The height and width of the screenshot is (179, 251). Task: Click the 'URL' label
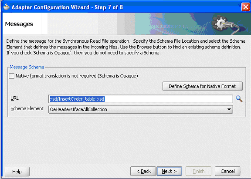[x=14, y=98]
